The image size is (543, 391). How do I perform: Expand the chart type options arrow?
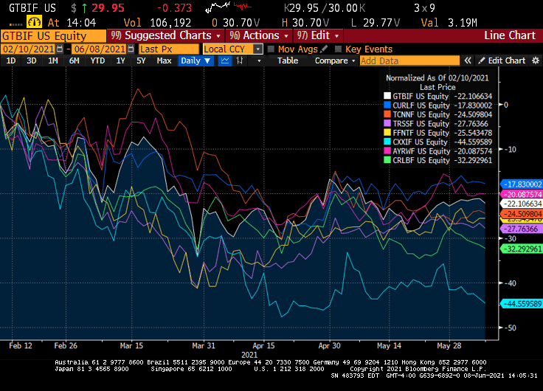pos(259,61)
